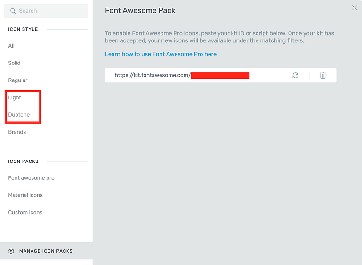The height and width of the screenshot is (265, 362).
Task: Close the Font Awesome Pack dialog
Action: pos(354,8)
